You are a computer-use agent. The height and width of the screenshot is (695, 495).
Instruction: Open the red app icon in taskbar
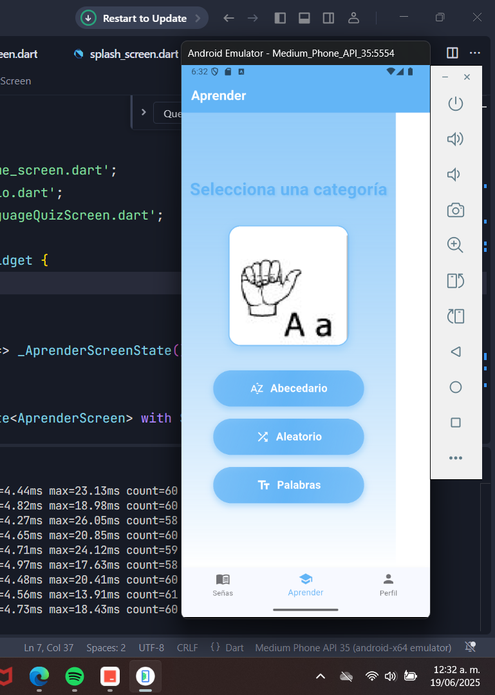110,676
